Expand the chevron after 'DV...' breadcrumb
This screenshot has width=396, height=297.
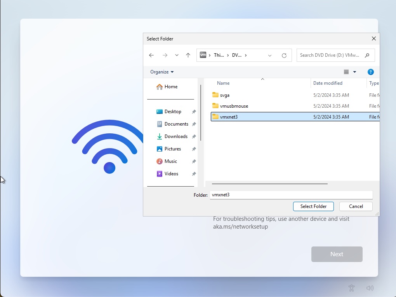[x=246, y=55]
